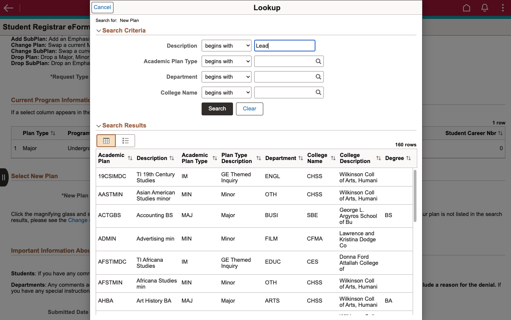Viewport: 511px width, 320px height.
Task: Open the side panel handle on left edge
Action: [x=4, y=177]
